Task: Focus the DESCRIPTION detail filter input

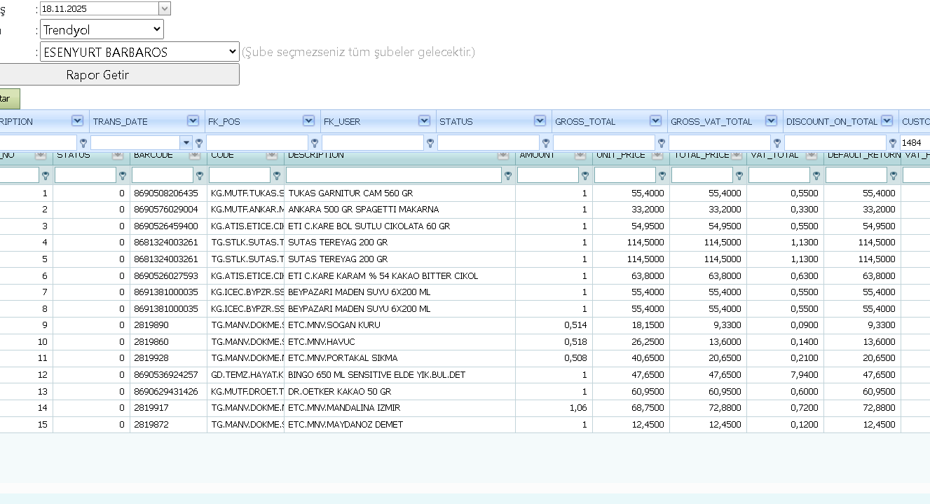Action: 394,175
